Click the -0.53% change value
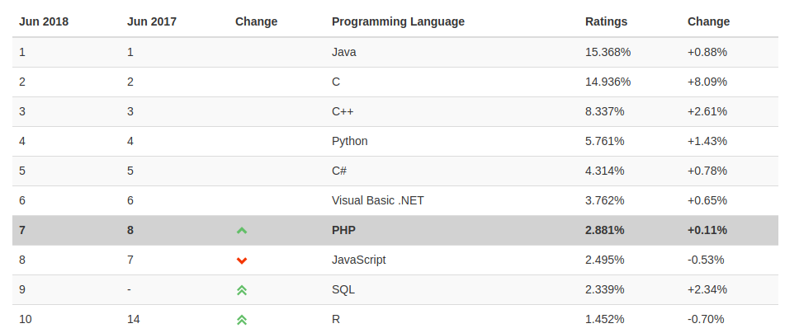 pos(706,260)
